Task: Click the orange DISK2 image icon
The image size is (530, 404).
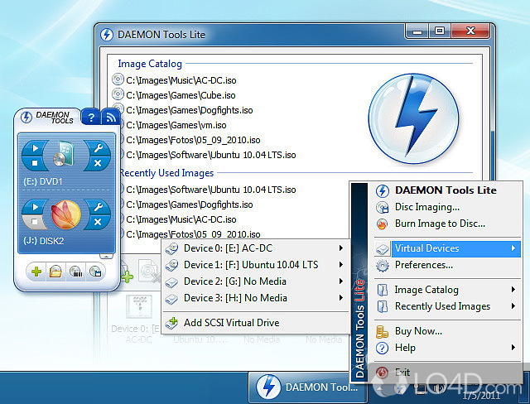Action: pos(66,214)
